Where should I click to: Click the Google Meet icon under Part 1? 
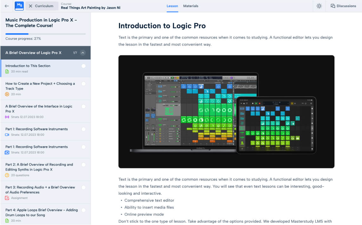(7, 153)
